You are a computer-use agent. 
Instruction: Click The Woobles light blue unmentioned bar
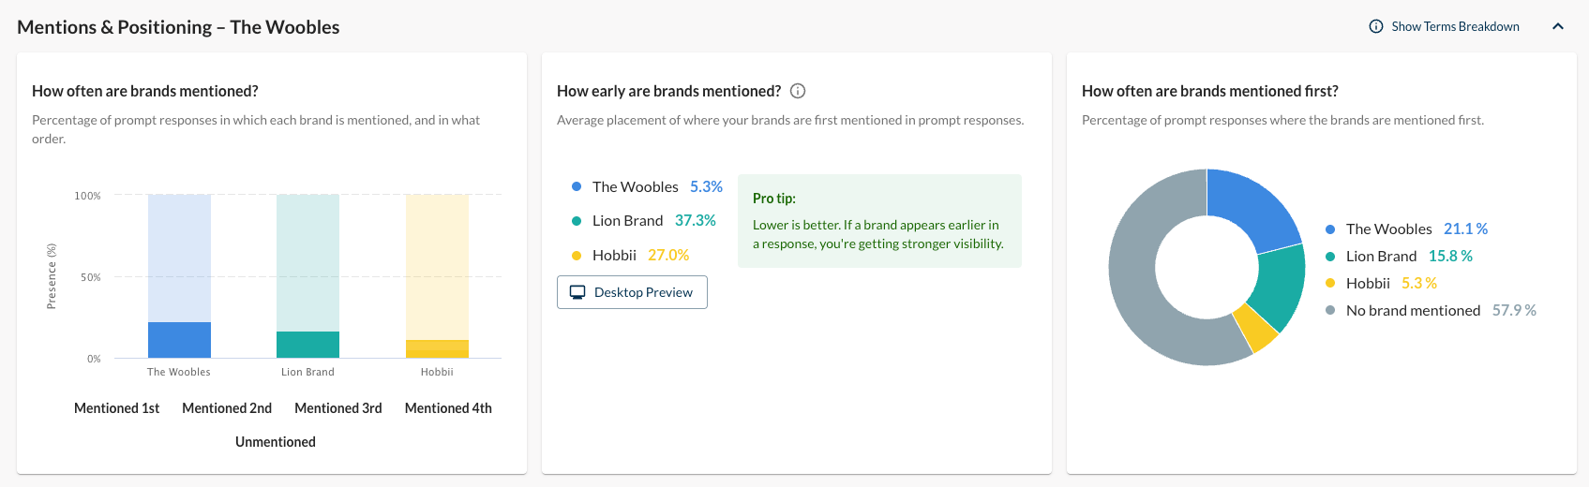click(179, 258)
